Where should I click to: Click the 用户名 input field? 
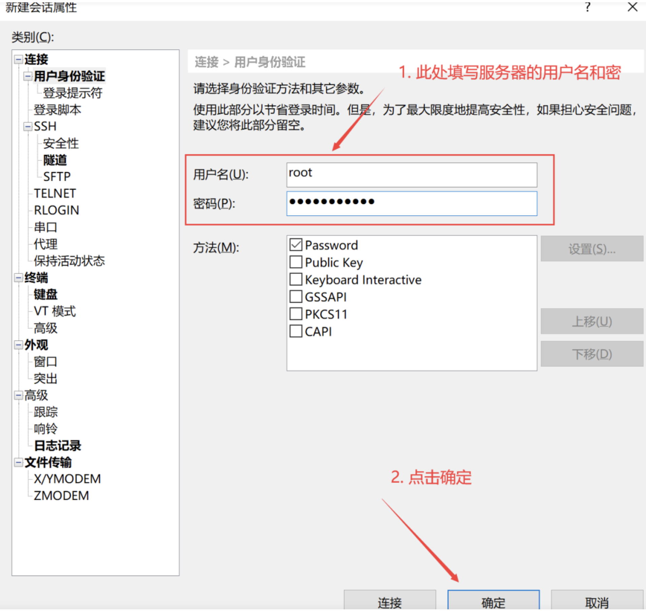coord(411,175)
